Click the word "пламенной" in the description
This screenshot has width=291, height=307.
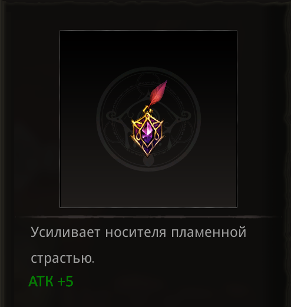[209, 232]
